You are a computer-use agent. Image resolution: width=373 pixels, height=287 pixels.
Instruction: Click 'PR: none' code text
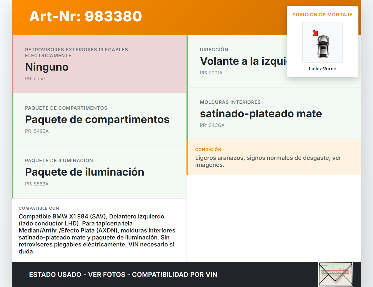[x=35, y=78]
